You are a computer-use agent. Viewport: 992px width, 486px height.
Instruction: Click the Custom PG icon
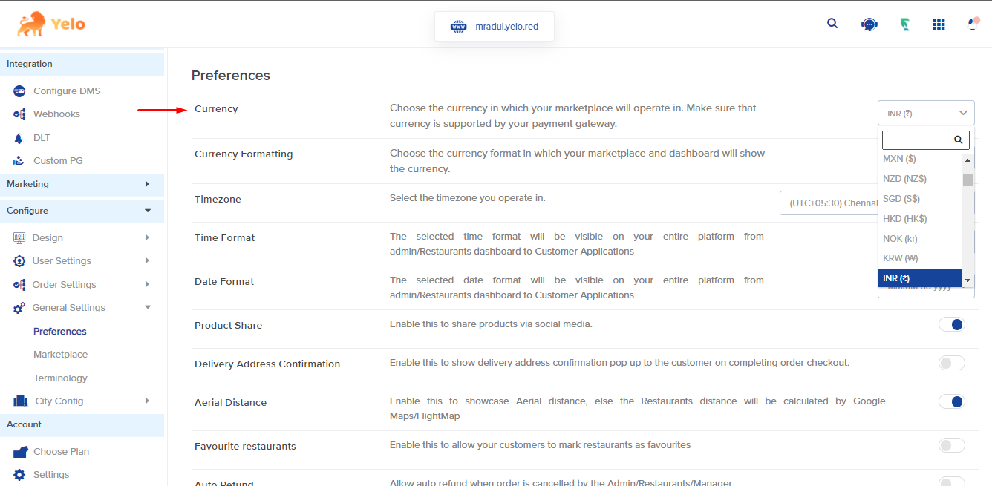point(19,161)
